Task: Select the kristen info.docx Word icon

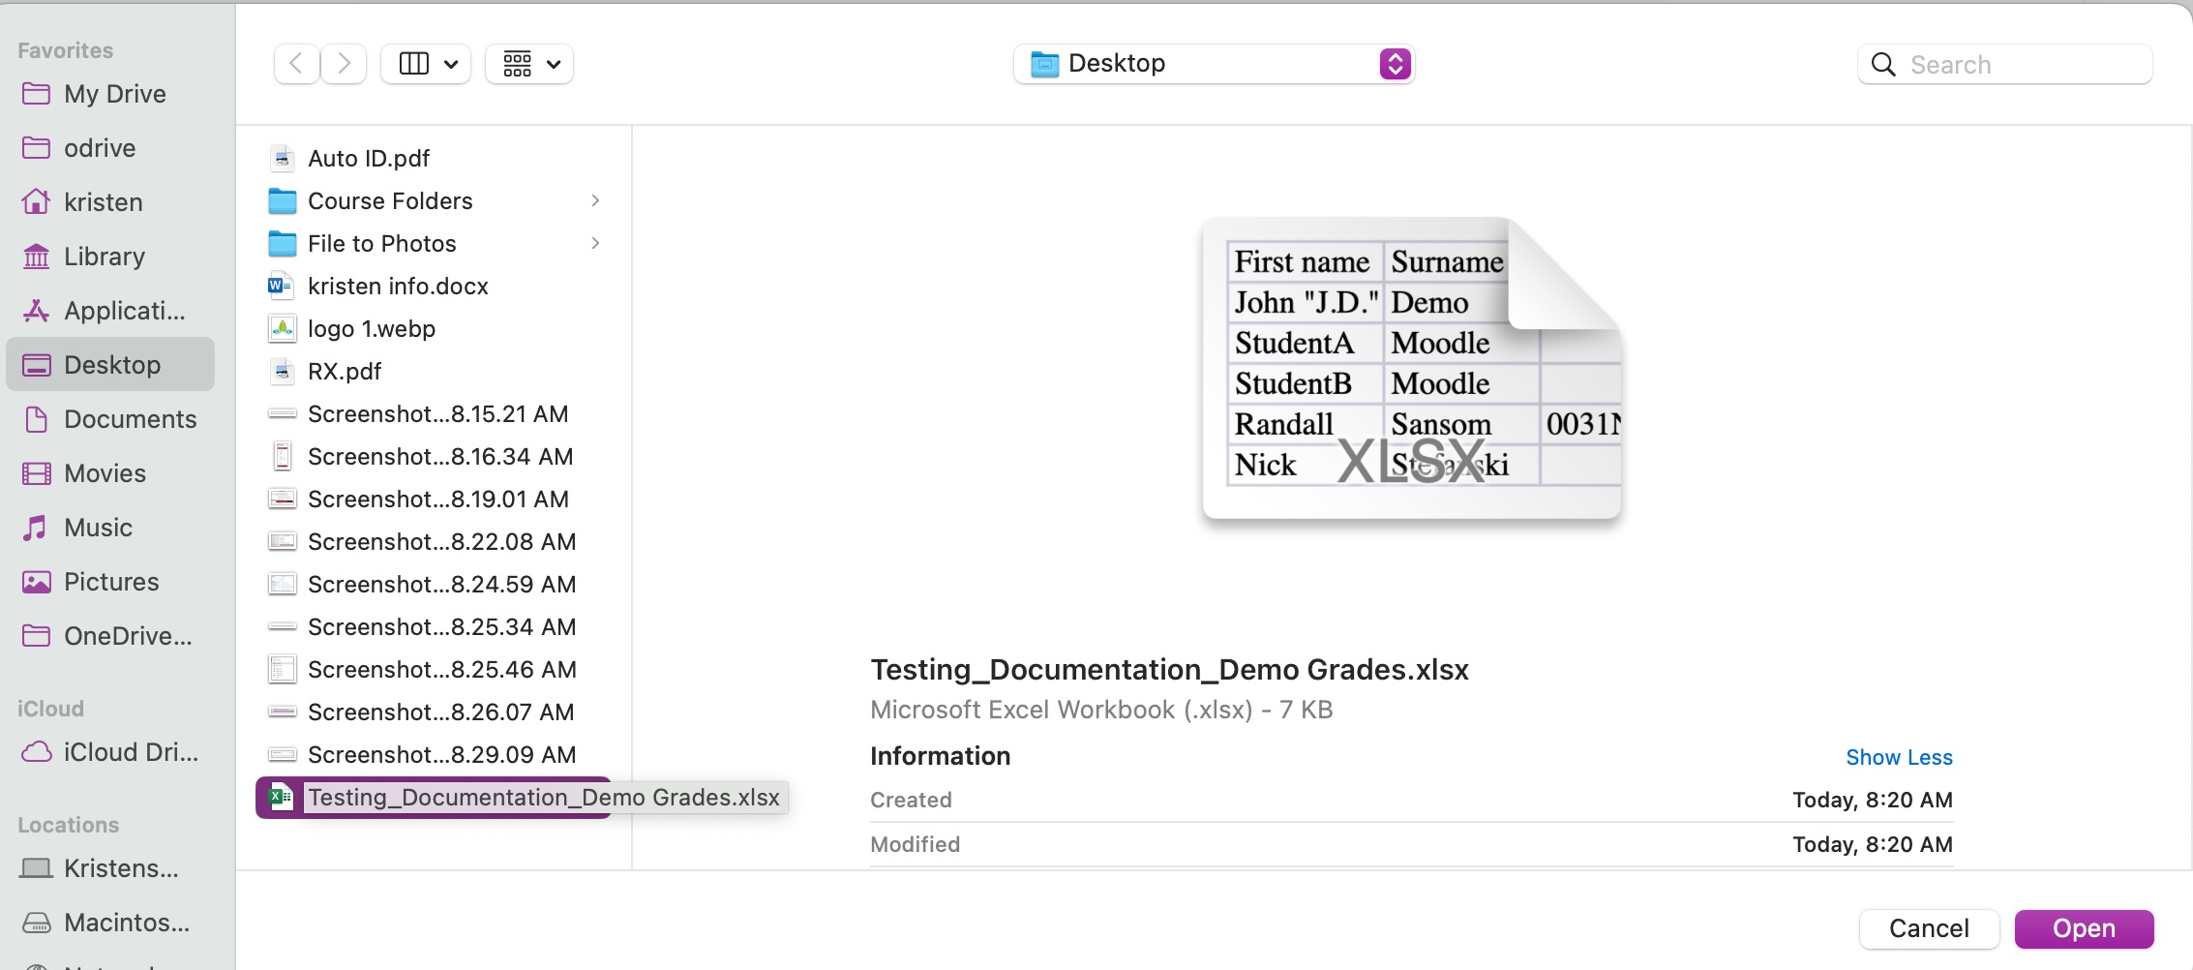Action: pyautogui.click(x=282, y=286)
